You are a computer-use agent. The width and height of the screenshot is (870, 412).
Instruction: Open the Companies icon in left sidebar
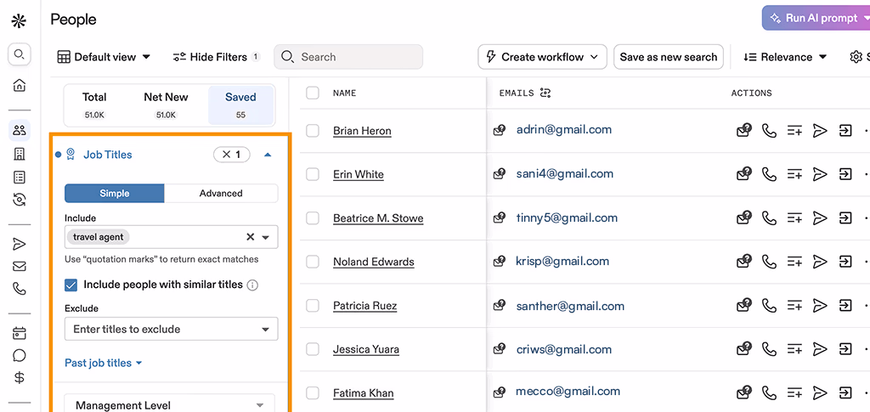[x=19, y=154]
